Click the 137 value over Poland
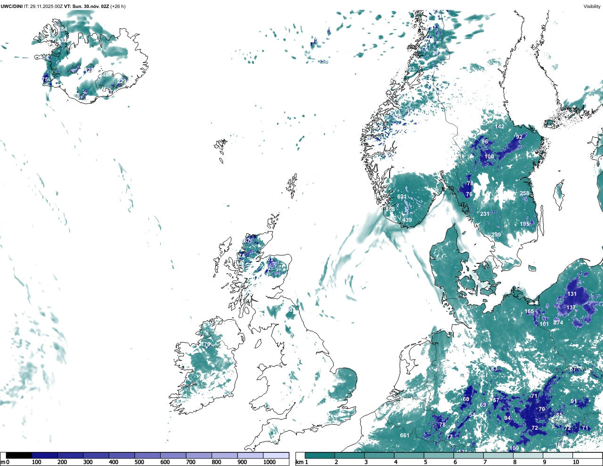Viewport: 603px width, 466px height. (x=570, y=308)
